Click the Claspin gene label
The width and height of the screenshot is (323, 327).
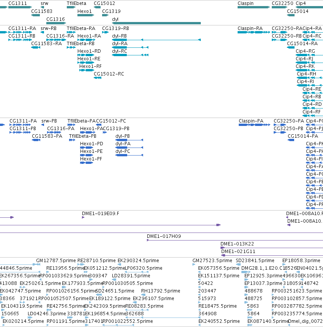coord(246,3)
